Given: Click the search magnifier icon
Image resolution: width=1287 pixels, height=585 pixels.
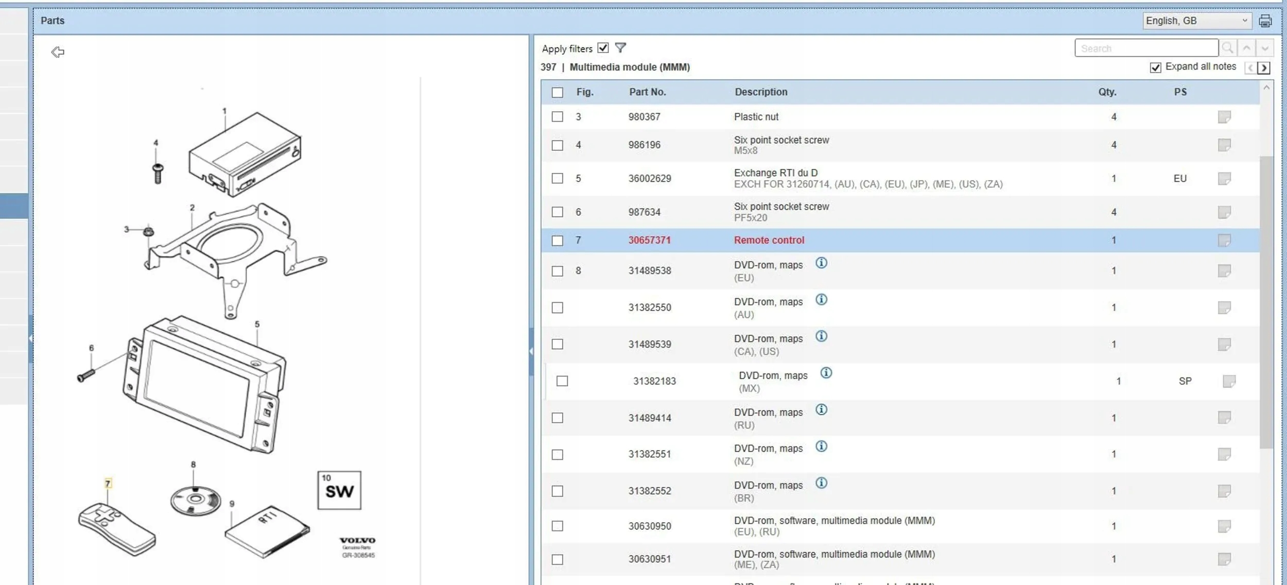Looking at the screenshot, I should tap(1227, 48).
